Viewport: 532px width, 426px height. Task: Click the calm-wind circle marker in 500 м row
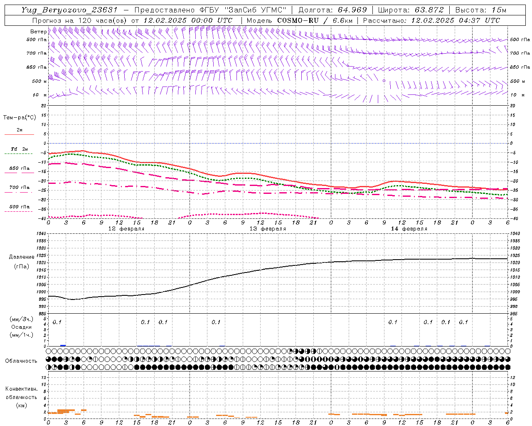pos(384,81)
